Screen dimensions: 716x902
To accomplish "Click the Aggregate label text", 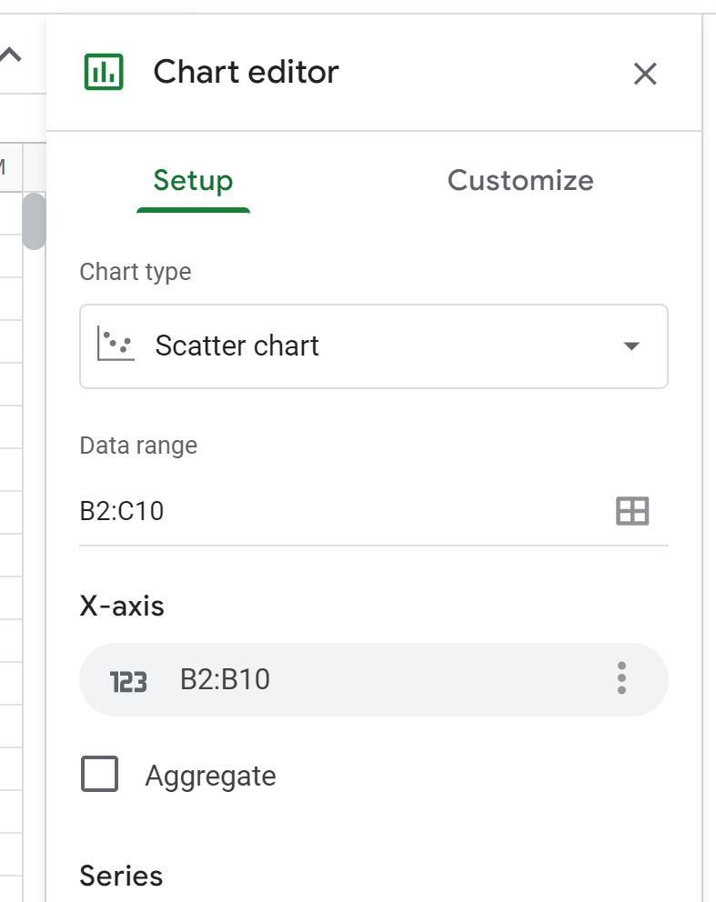I will [x=210, y=777].
